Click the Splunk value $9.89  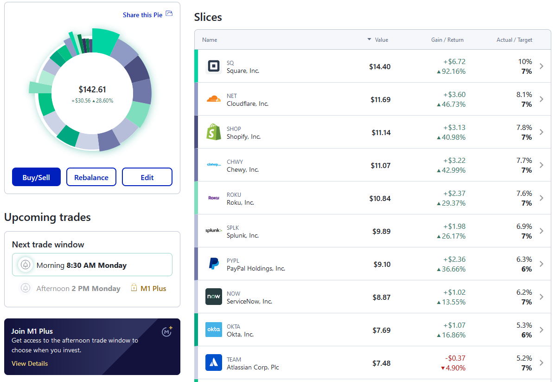(x=381, y=232)
